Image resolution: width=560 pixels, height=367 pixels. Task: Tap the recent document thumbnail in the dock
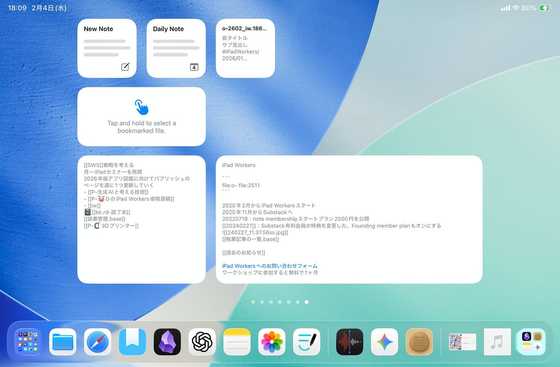point(462,342)
